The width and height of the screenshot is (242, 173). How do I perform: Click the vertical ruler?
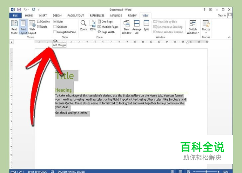[x=12, y=108]
